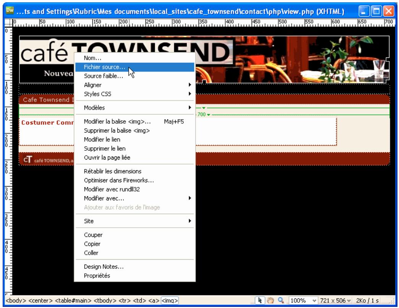Screen dimensions: 399x308
Task: Close the view.php document window
Action: click(x=389, y=11)
